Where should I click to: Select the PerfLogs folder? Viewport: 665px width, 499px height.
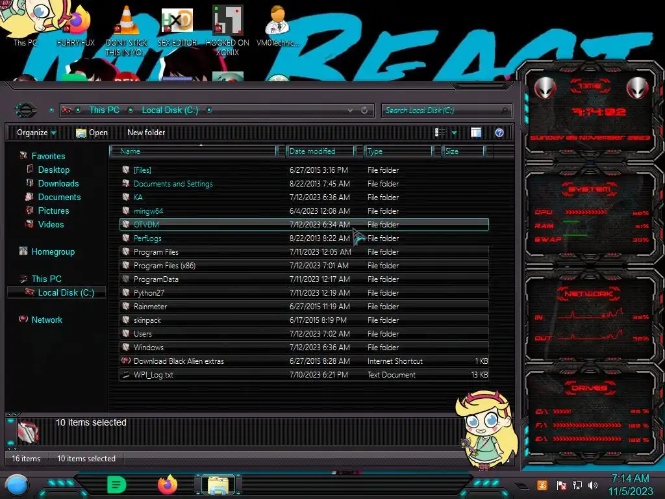304,238
